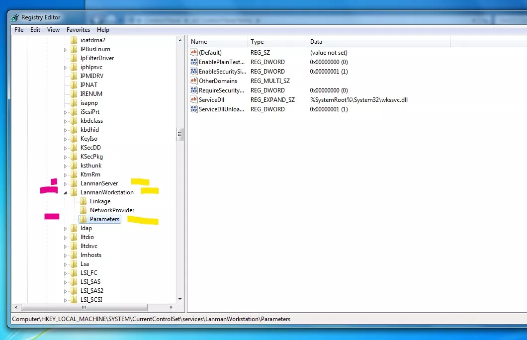Click the (value not set) data cell
Viewport: 527px width, 340px height.
click(x=329, y=53)
